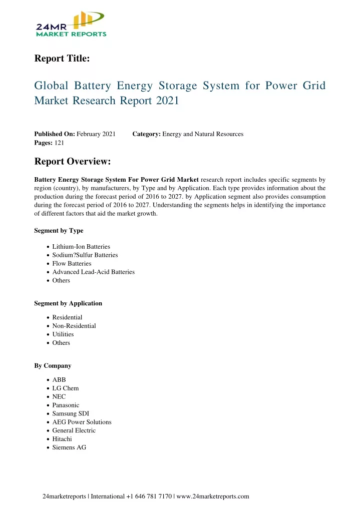Click '24marketreports' text in footer
This screenshot has width=360, height=509.
pos(64,496)
